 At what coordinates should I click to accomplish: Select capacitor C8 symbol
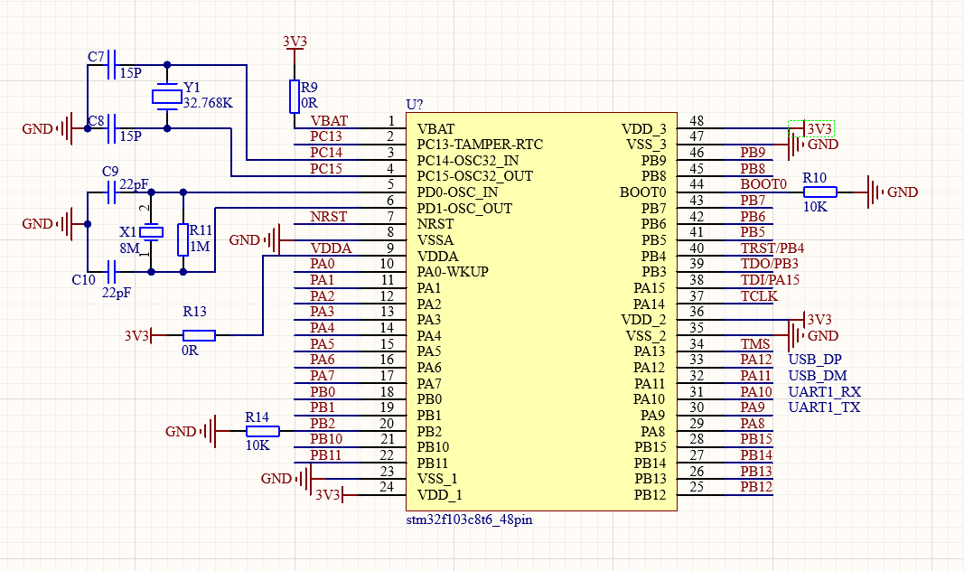click(111, 128)
